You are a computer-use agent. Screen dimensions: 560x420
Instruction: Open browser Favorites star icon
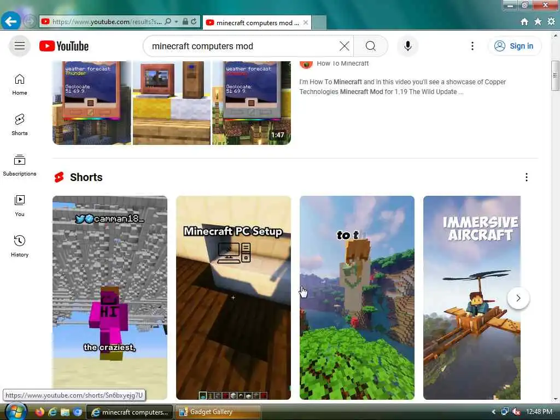(538, 22)
